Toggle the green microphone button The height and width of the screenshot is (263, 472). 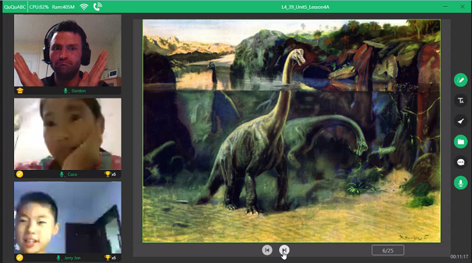click(461, 183)
